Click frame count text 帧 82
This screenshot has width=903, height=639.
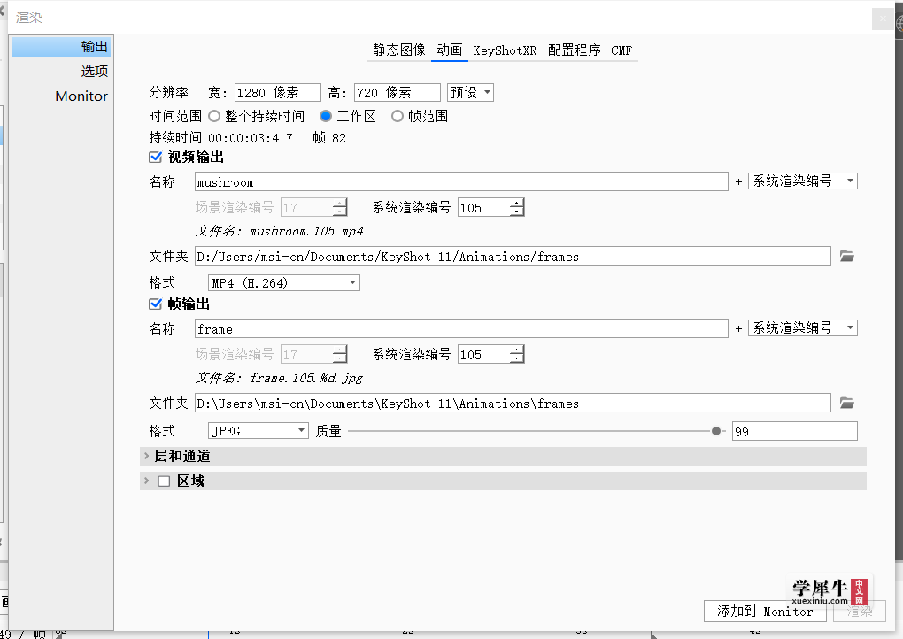(x=329, y=137)
